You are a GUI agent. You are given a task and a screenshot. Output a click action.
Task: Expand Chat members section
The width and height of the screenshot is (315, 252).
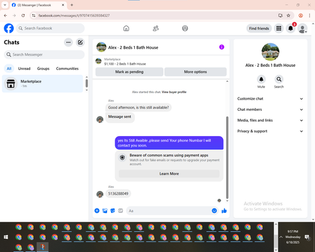pos(270,110)
